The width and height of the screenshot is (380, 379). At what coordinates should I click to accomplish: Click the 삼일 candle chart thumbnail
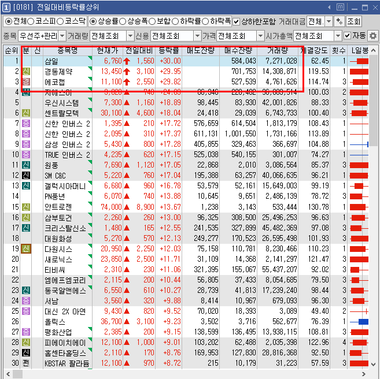(x=359, y=61)
